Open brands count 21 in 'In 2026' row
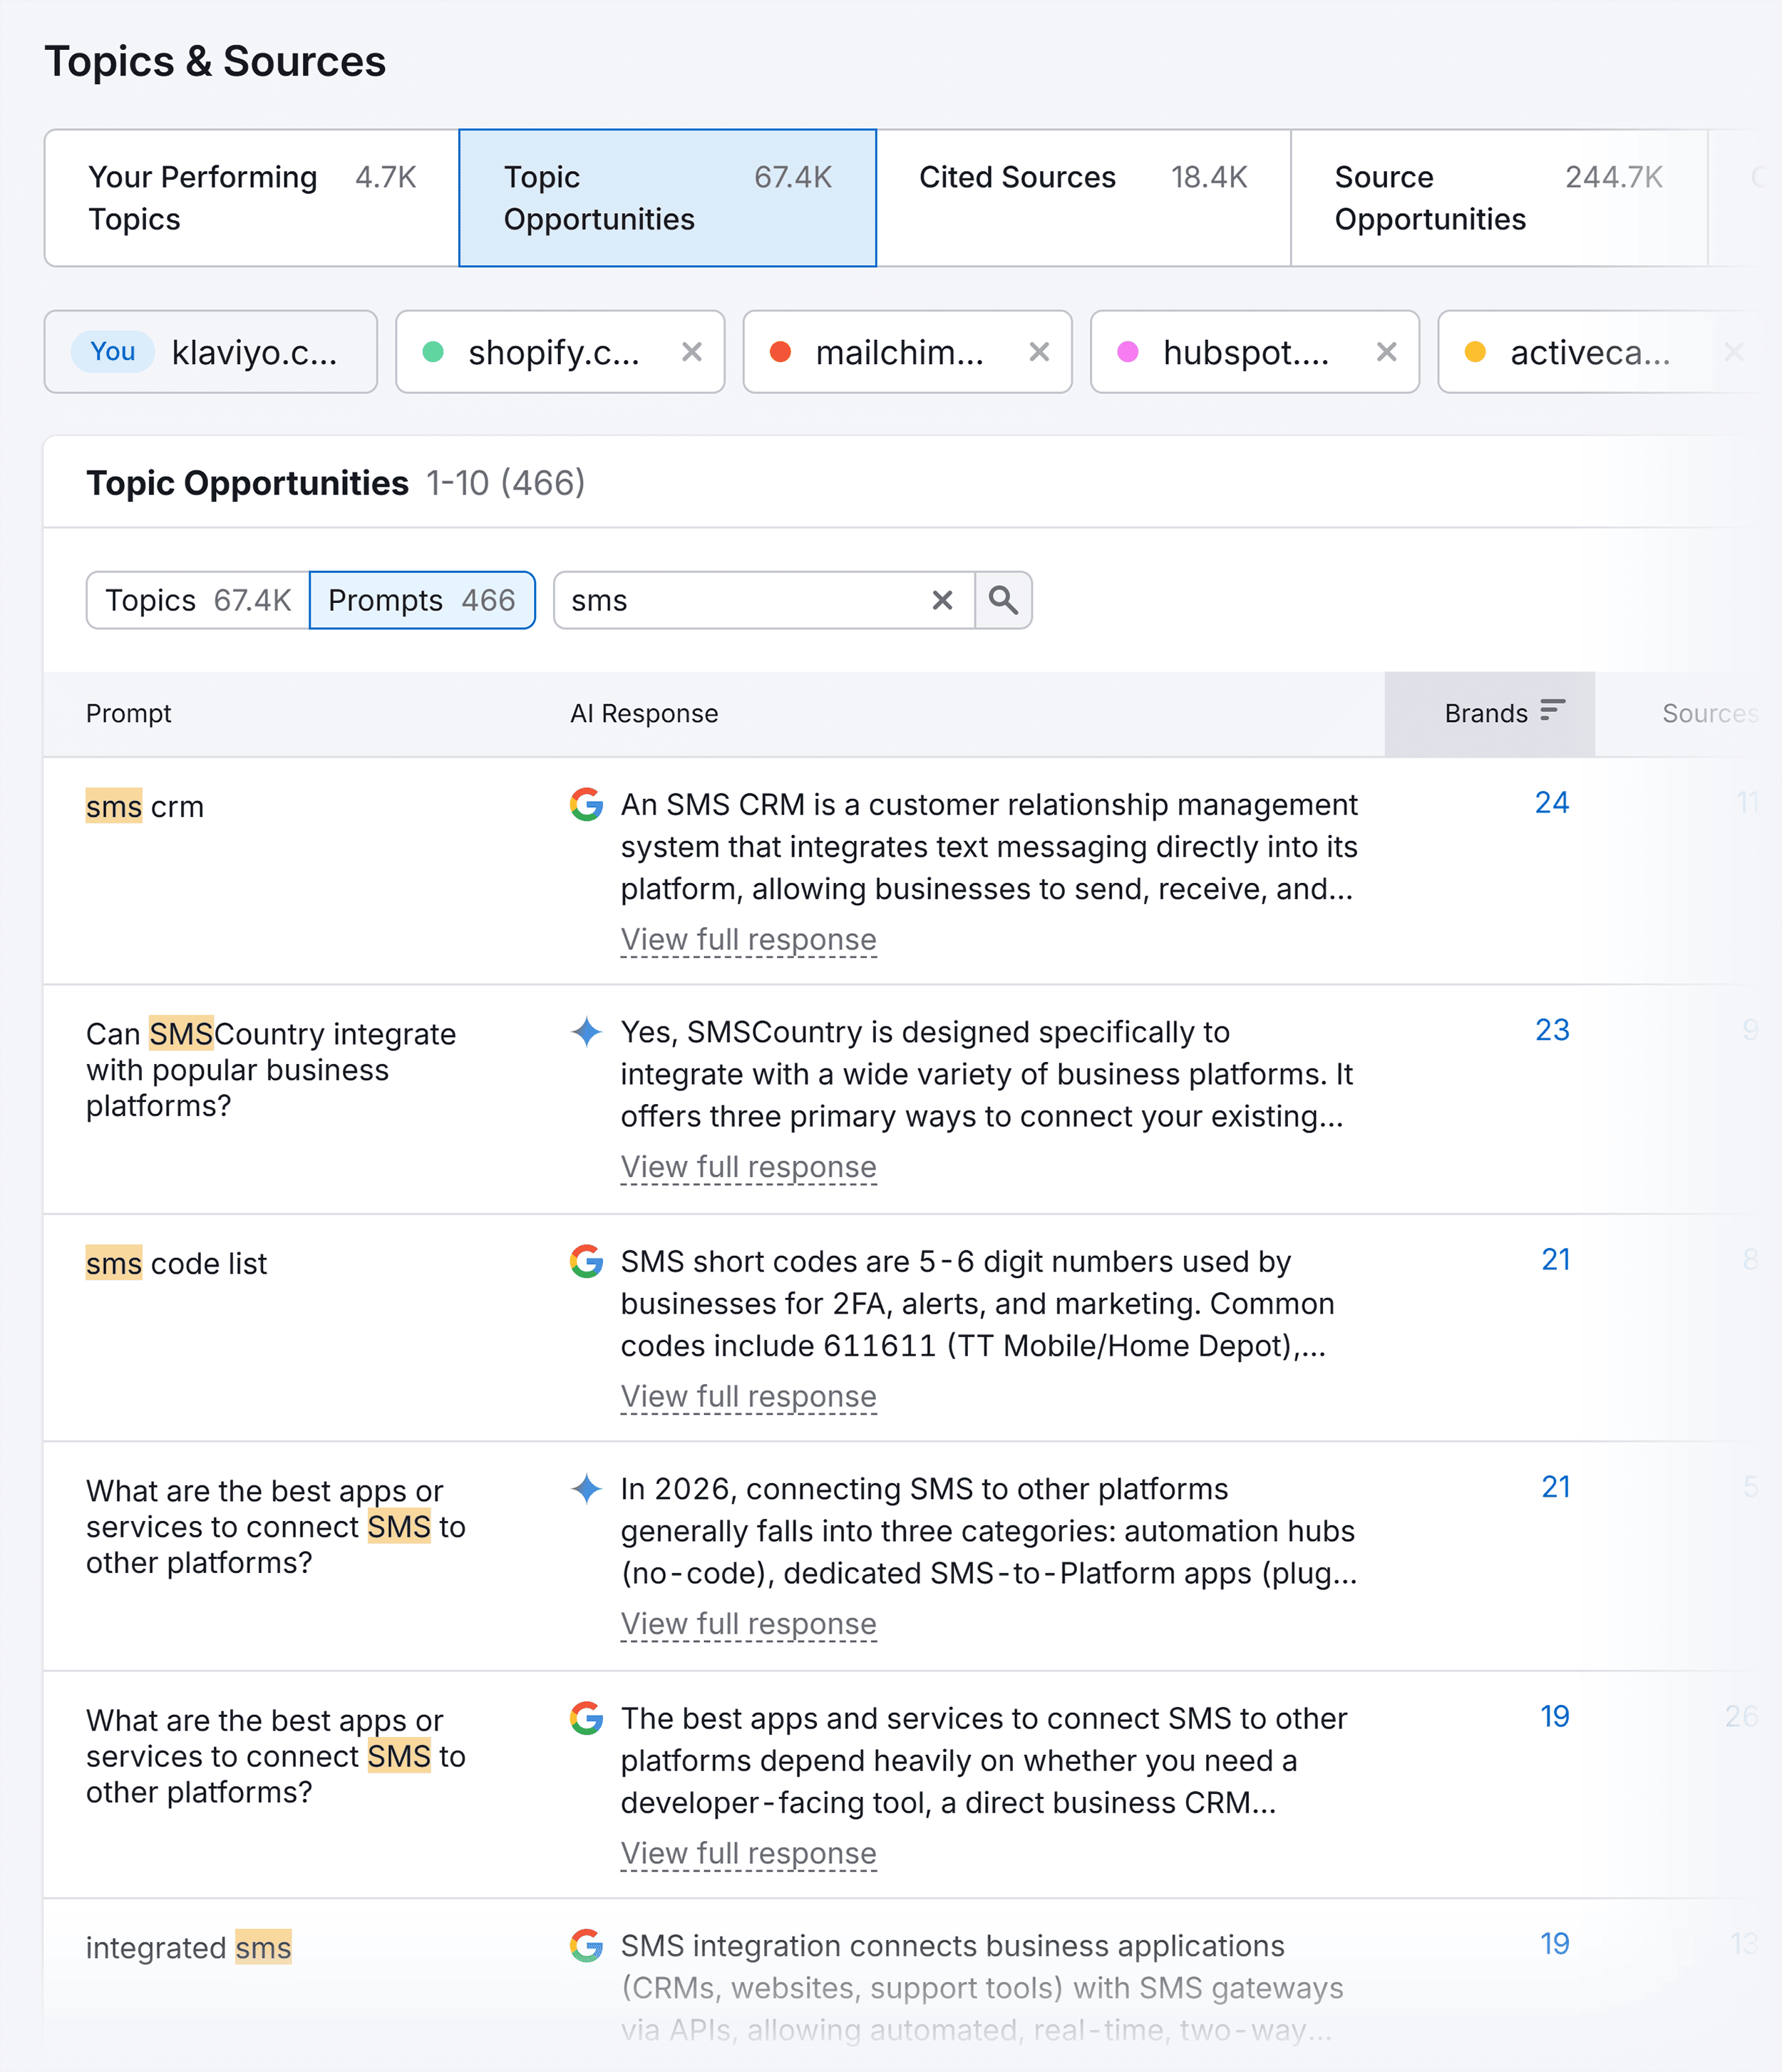This screenshot has height=2072, width=1782. [1555, 1487]
